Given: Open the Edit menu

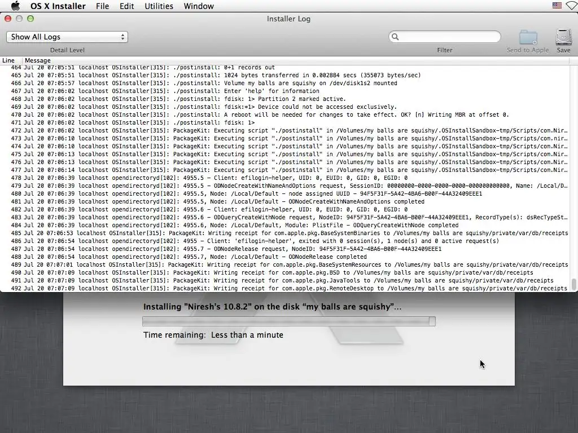Looking at the screenshot, I should tap(126, 6).
